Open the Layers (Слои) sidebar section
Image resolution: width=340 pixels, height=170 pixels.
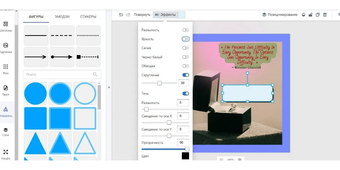(6, 132)
